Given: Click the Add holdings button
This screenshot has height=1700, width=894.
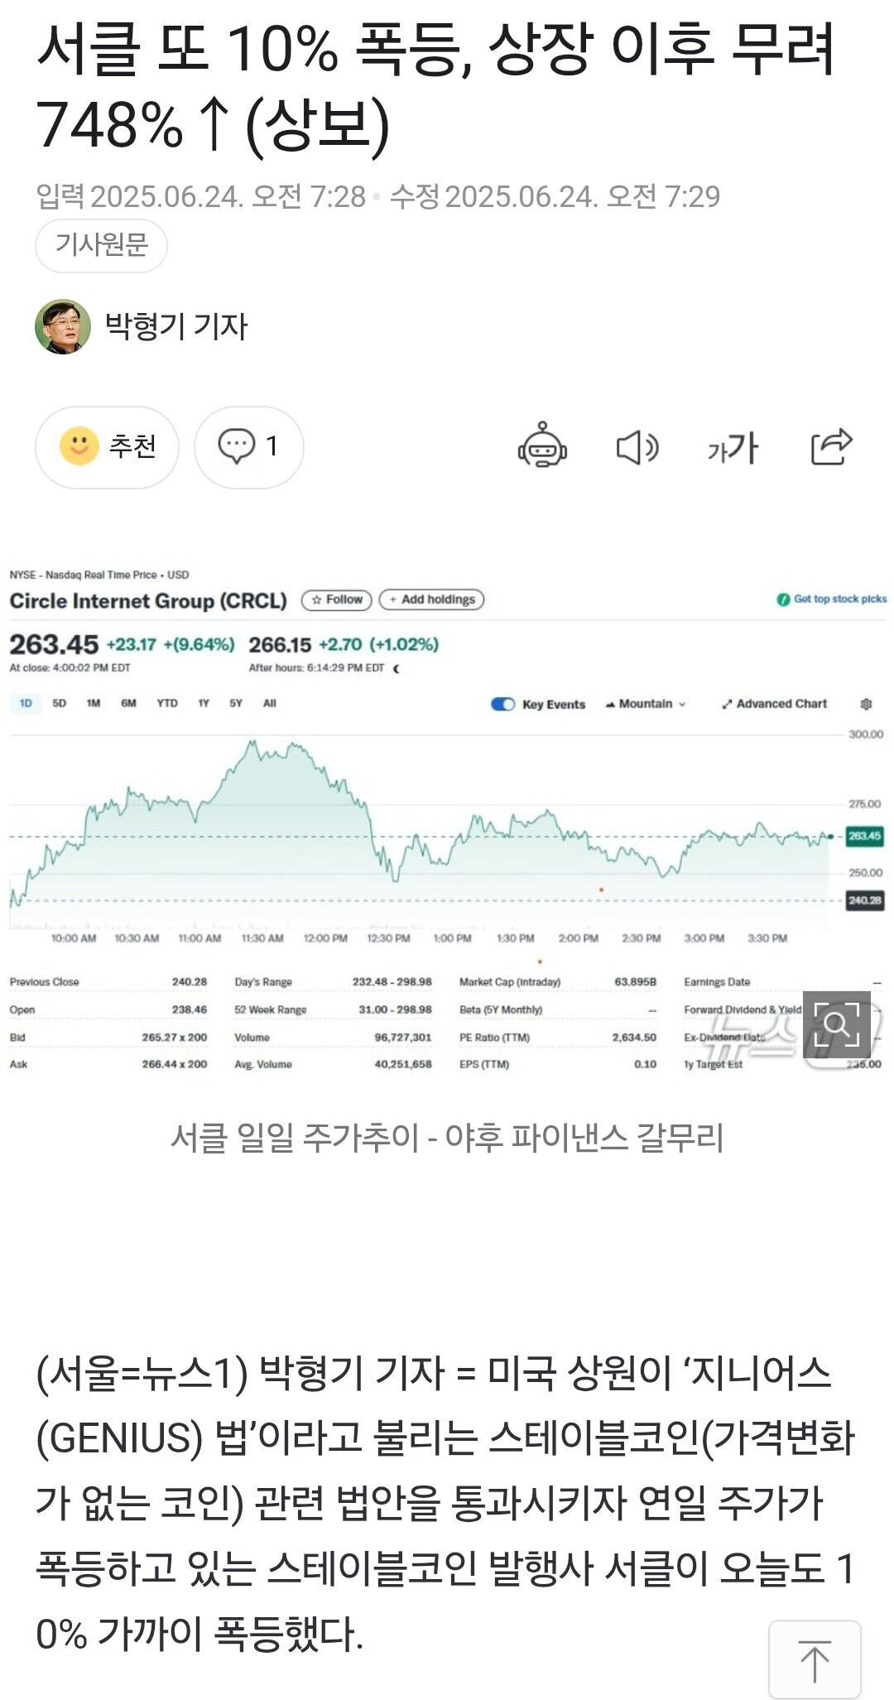Looking at the screenshot, I should [431, 600].
